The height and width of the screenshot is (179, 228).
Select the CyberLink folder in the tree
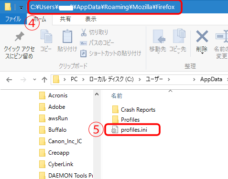tap(56, 164)
